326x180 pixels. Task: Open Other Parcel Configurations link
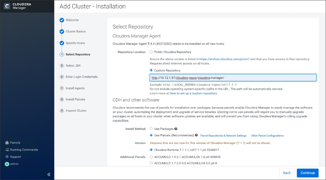coord(267,135)
